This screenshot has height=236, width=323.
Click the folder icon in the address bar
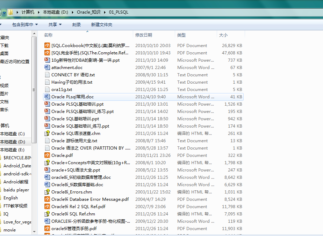tap(10, 12)
